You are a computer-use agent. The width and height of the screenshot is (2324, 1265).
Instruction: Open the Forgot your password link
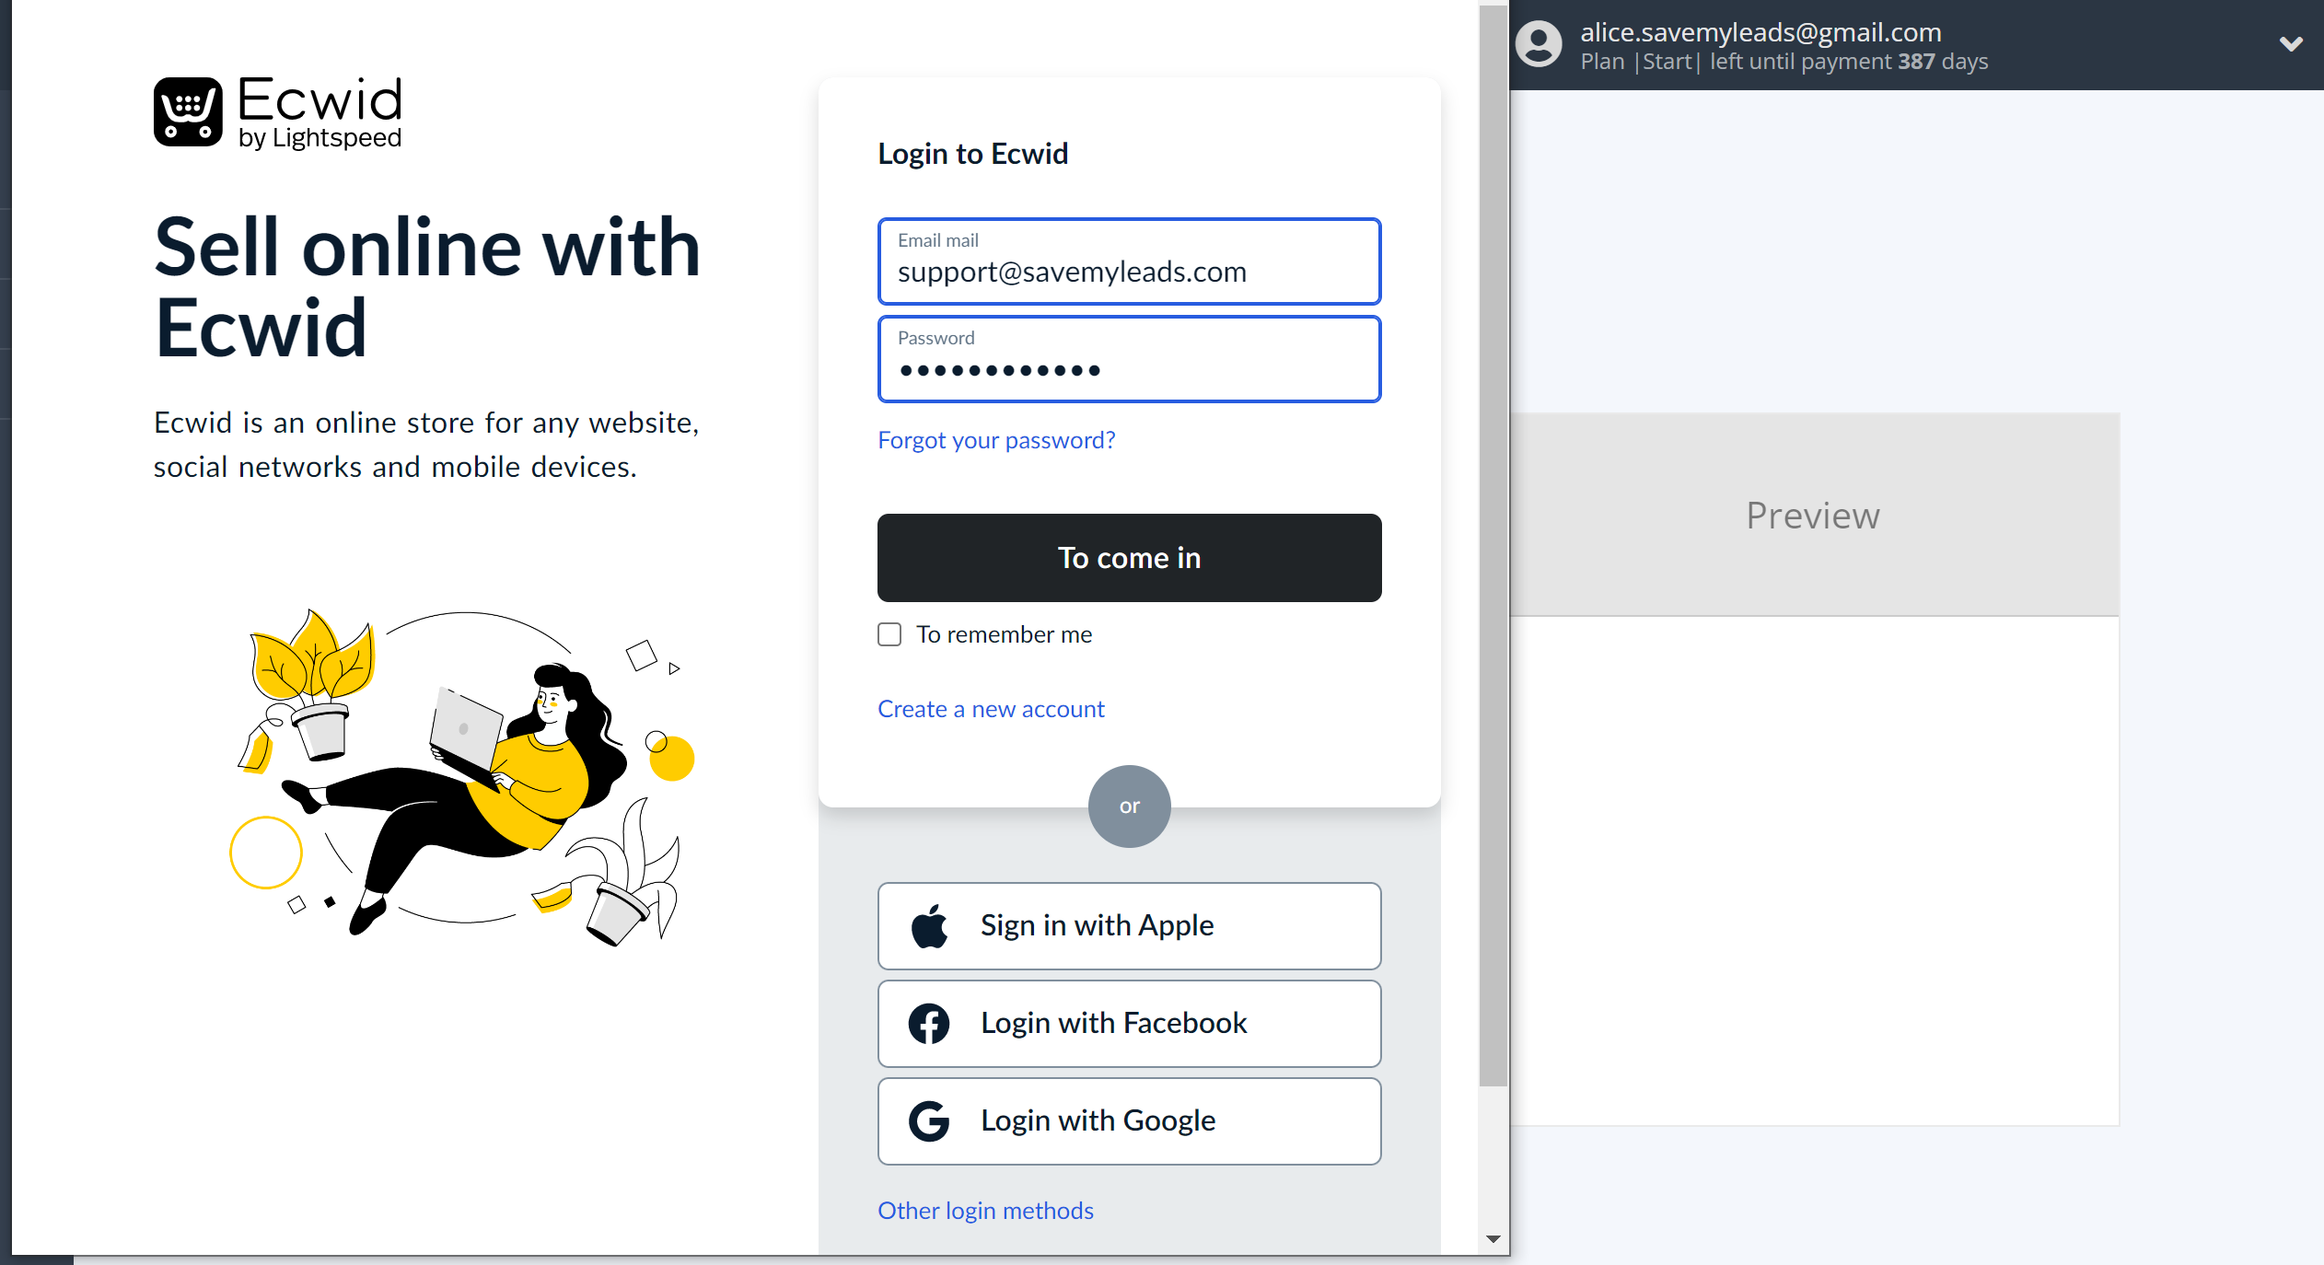click(996, 440)
